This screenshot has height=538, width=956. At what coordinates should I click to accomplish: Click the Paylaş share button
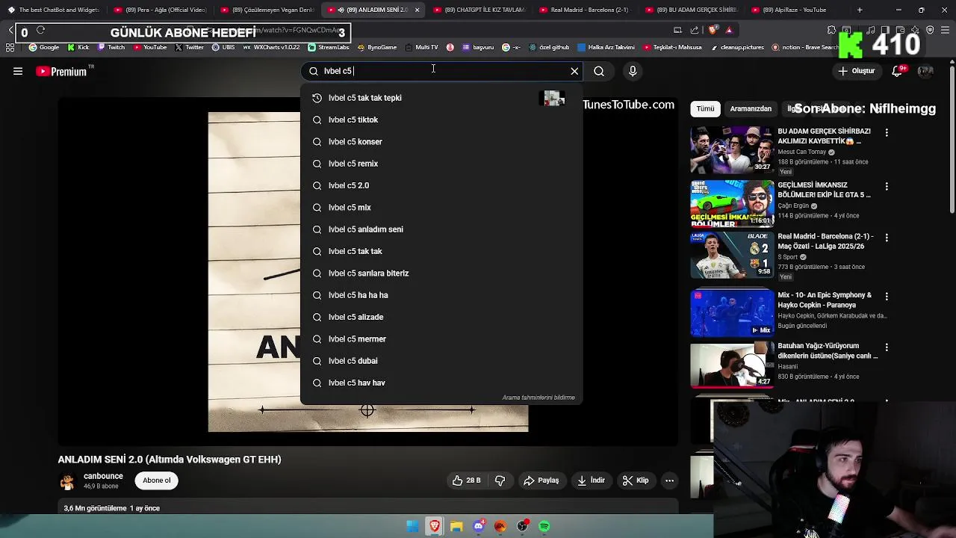click(x=541, y=480)
